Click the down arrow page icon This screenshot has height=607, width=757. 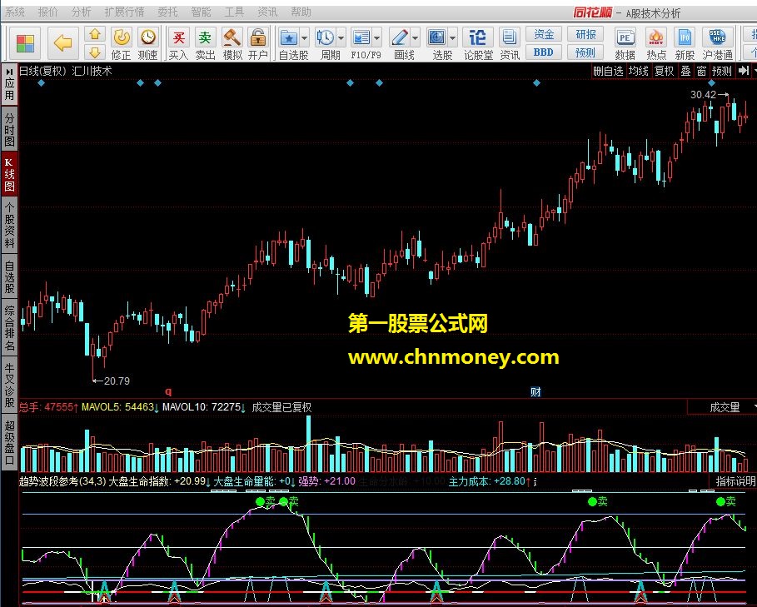click(95, 52)
